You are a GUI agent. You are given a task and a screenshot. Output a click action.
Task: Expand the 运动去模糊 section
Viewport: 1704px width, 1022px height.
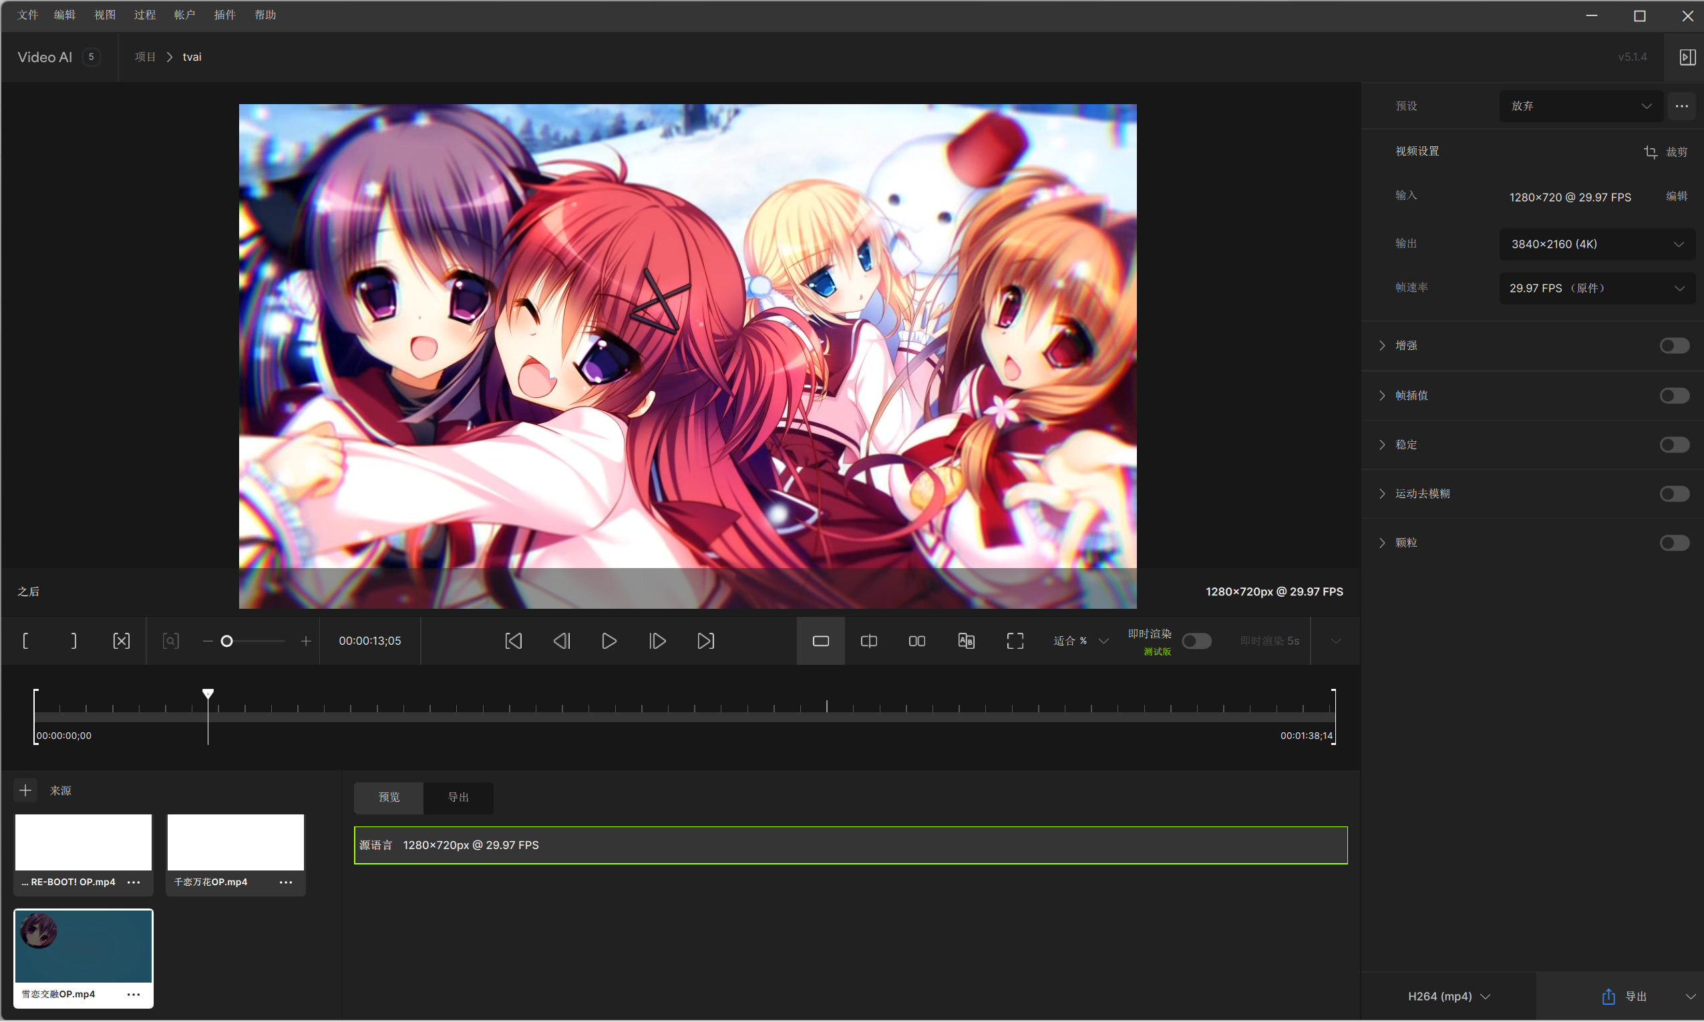pyautogui.click(x=1382, y=494)
